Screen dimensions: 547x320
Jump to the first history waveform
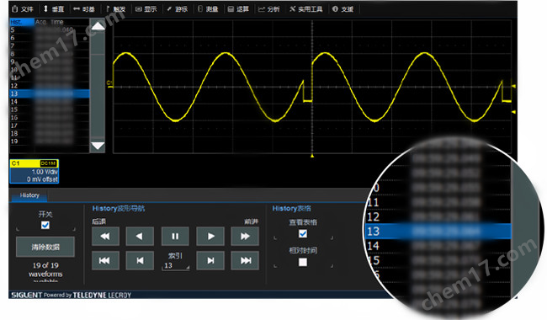[x=105, y=260]
